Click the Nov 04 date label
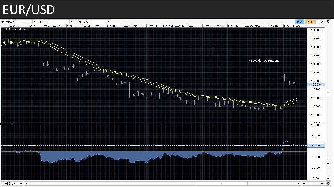Viewport: 334px width, 187px height. coord(112,26)
